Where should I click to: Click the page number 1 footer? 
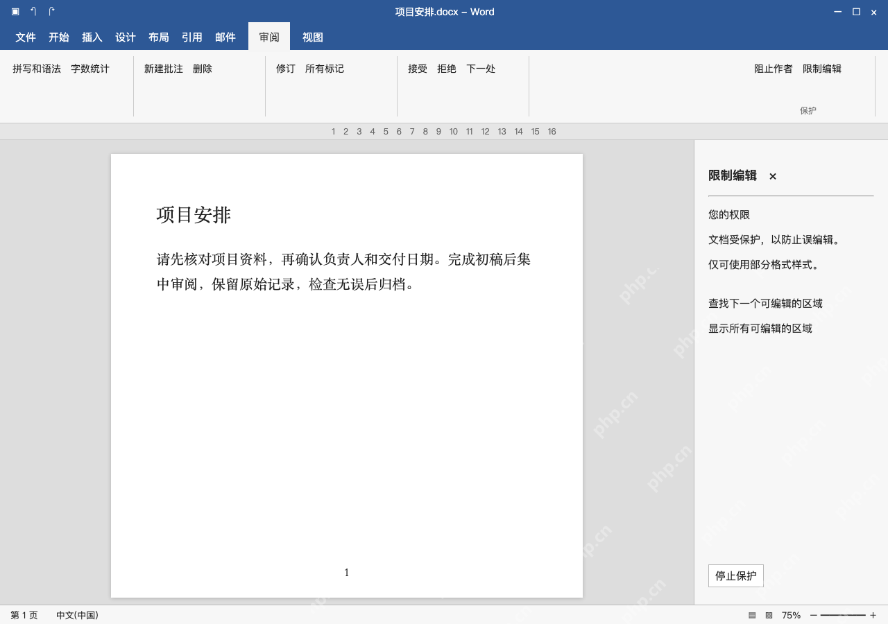tap(347, 573)
